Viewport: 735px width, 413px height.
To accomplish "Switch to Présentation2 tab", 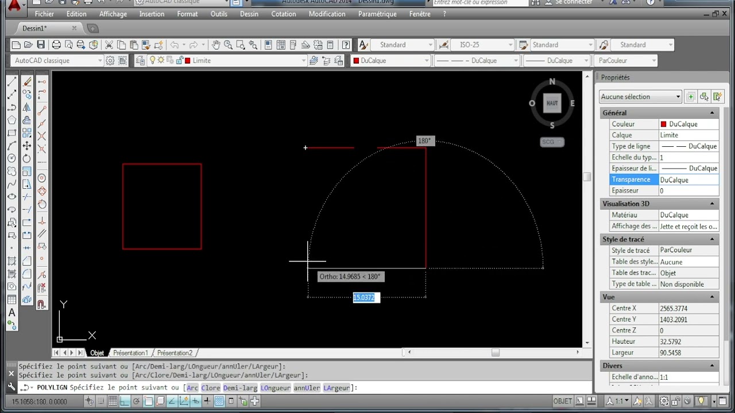I will tap(175, 353).
